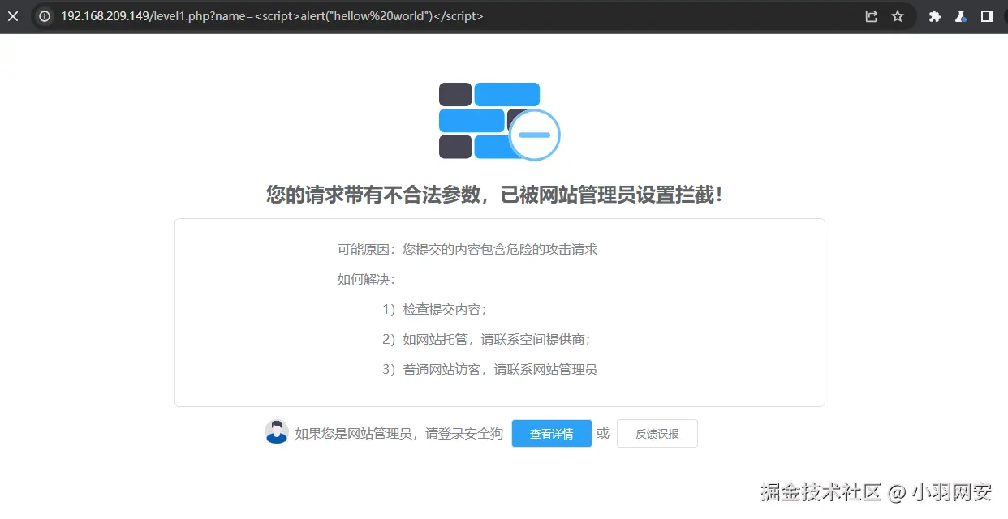Open the Extensions puzzle-piece menu
This screenshot has height=519, width=1008.
tap(935, 16)
